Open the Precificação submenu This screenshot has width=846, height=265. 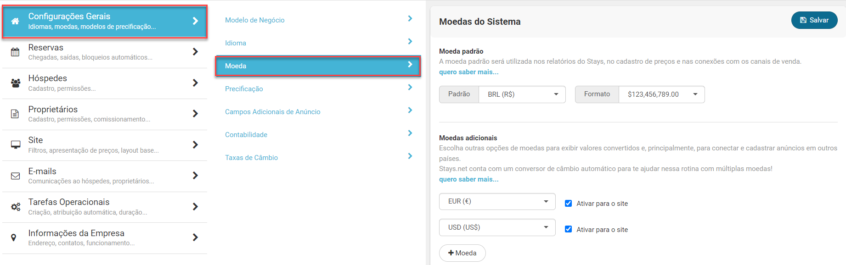coord(318,89)
